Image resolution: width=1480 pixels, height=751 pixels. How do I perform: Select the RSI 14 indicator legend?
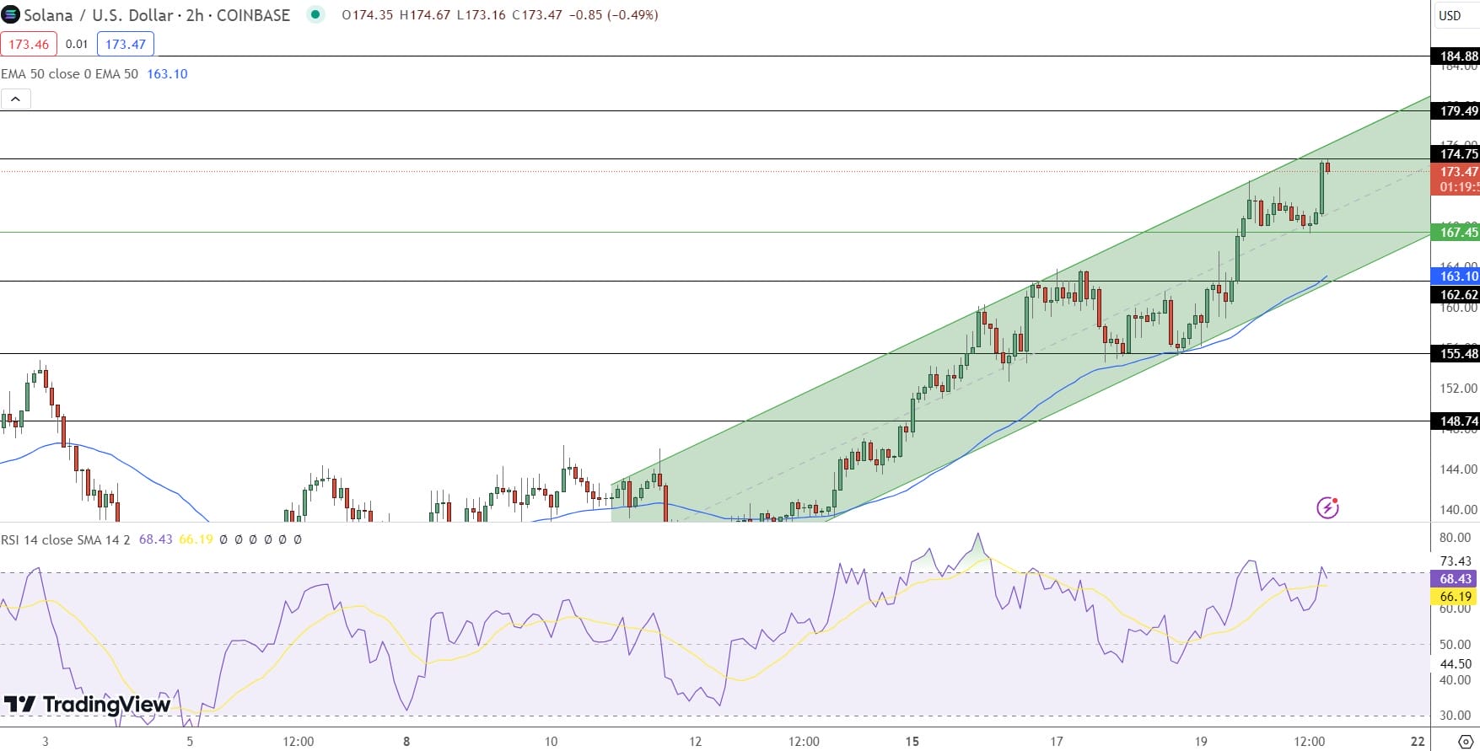point(65,539)
